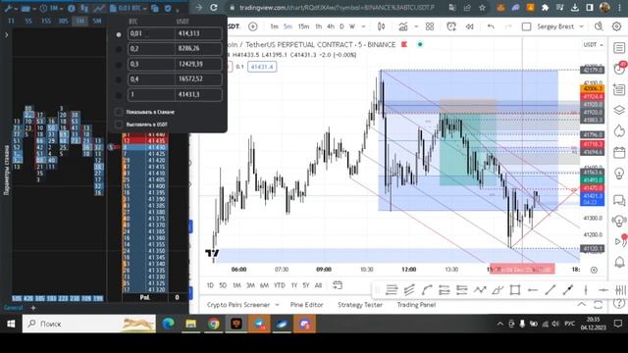Enable 'Показывать в Стакане' checkbox
628x353 pixels.
point(119,112)
